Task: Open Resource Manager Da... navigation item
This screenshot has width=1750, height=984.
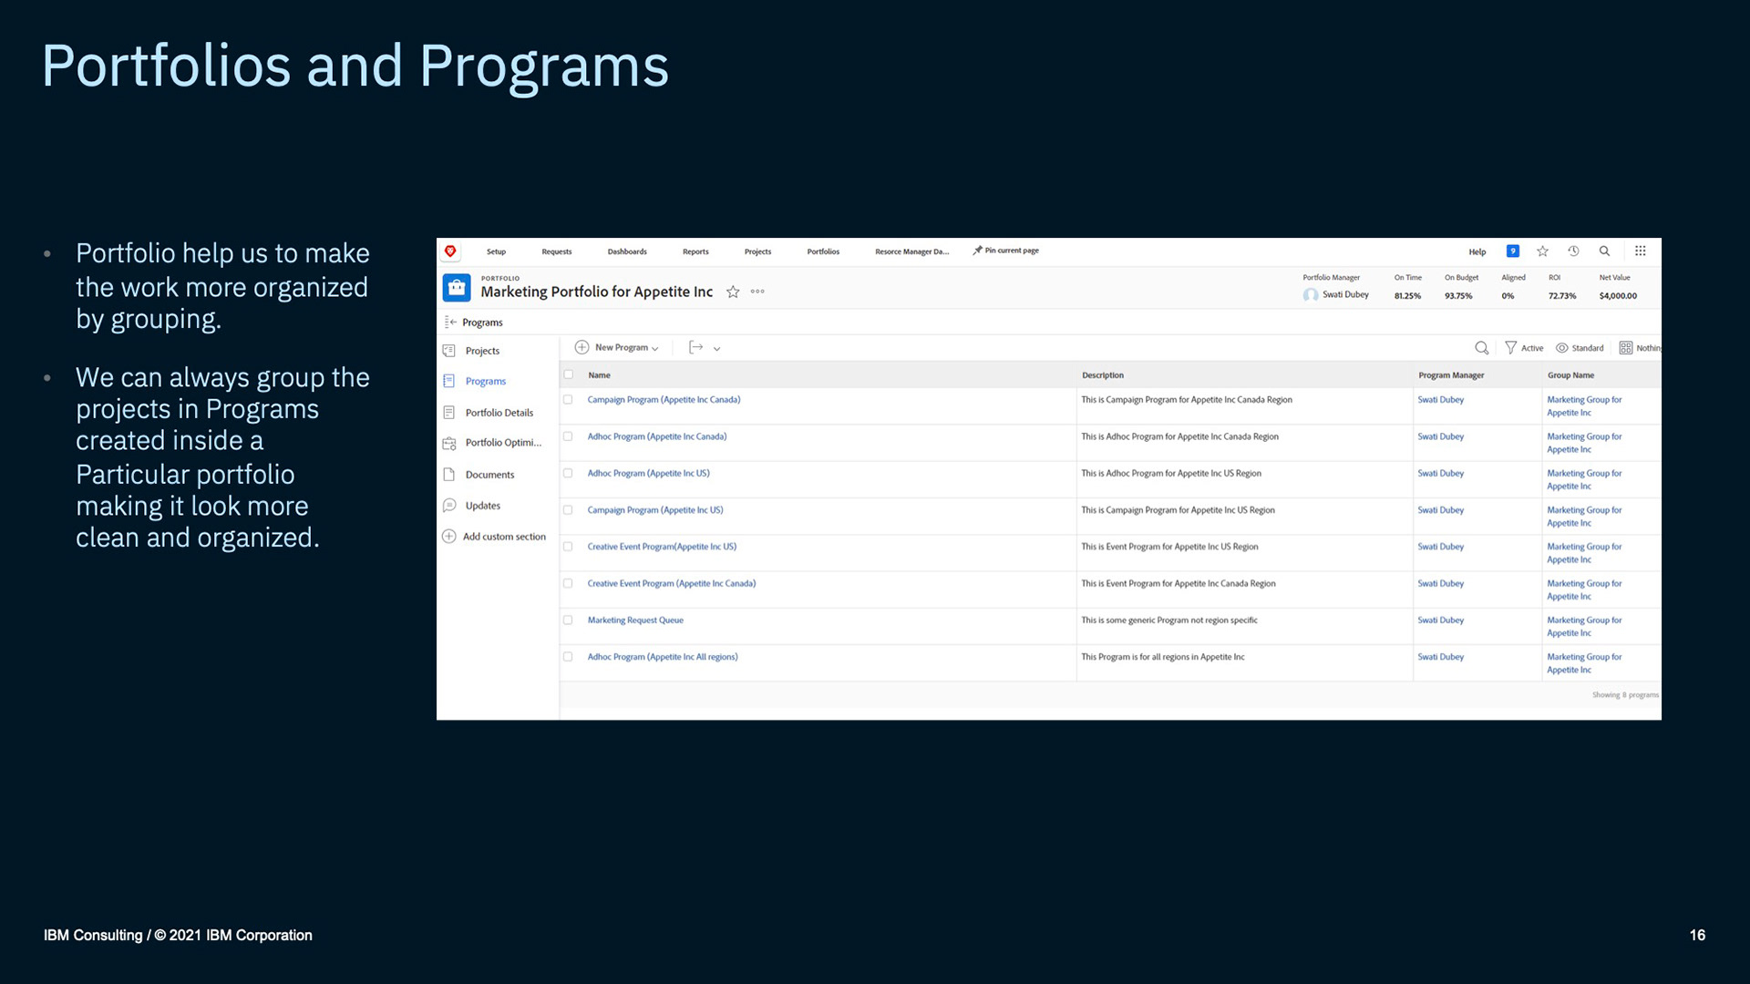Action: [x=911, y=251]
